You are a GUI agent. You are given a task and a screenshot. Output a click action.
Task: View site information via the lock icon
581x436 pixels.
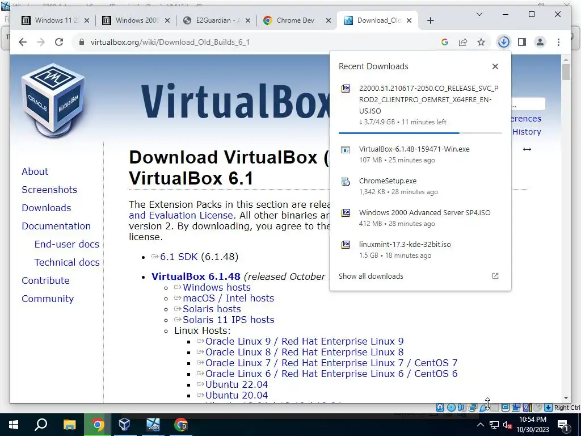pyautogui.click(x=82, y=42)
